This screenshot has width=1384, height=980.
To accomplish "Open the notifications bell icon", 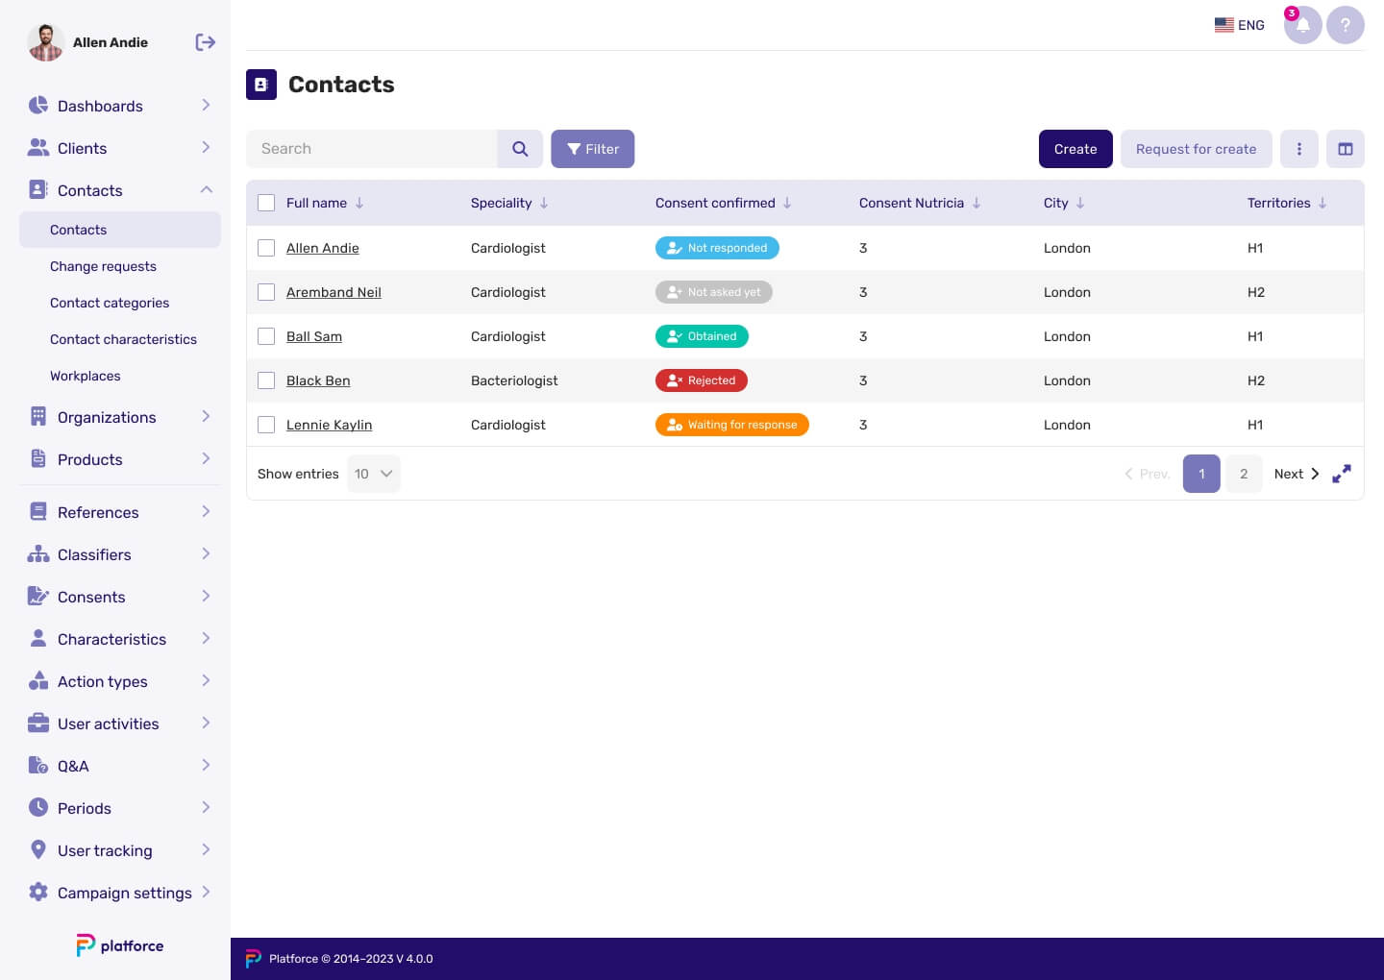I will point(1303,25).
